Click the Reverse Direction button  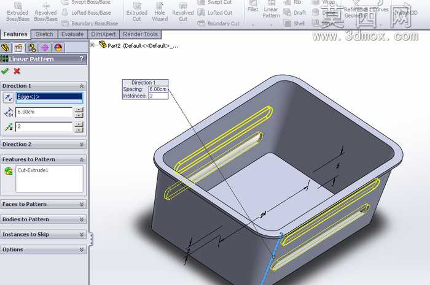pos(9,97)
